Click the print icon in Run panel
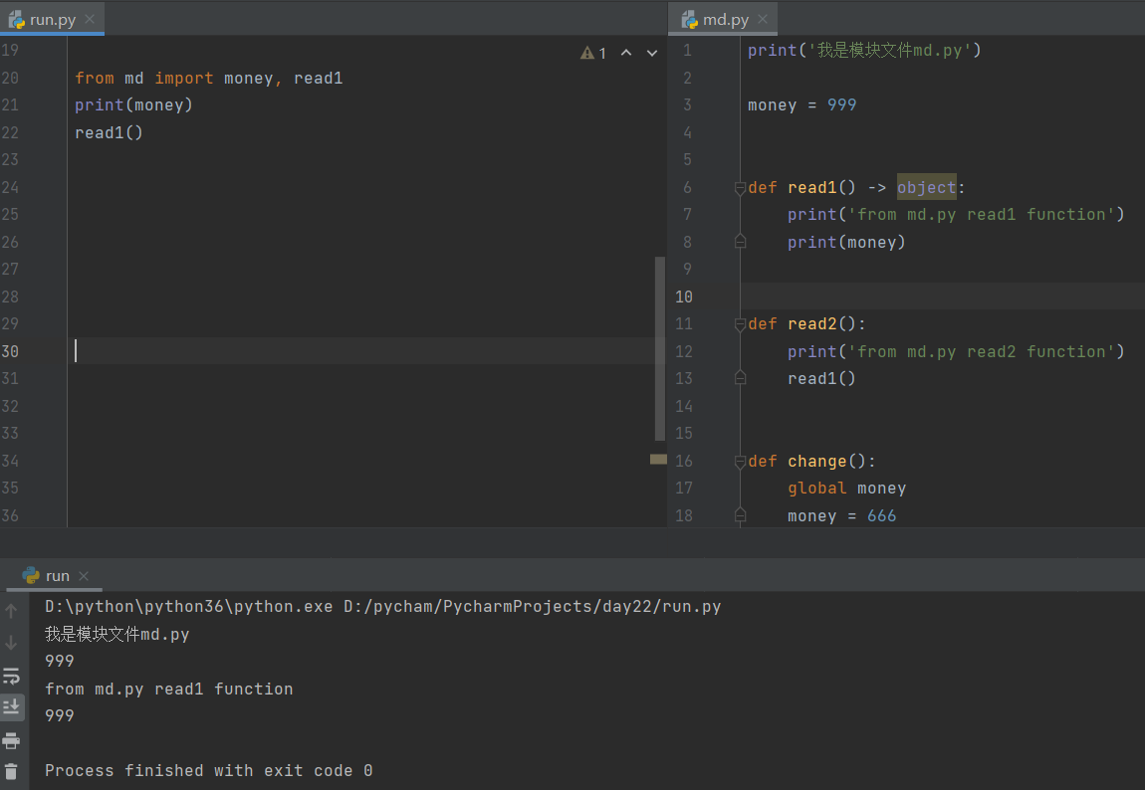The height and width of the screenshot is (790, 1145). tap(11, 741)
